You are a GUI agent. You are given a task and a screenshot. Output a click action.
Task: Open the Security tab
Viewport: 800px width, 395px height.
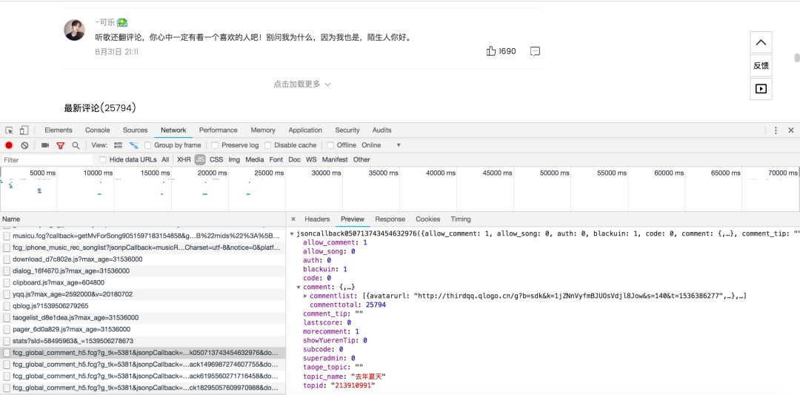point(347,130)
